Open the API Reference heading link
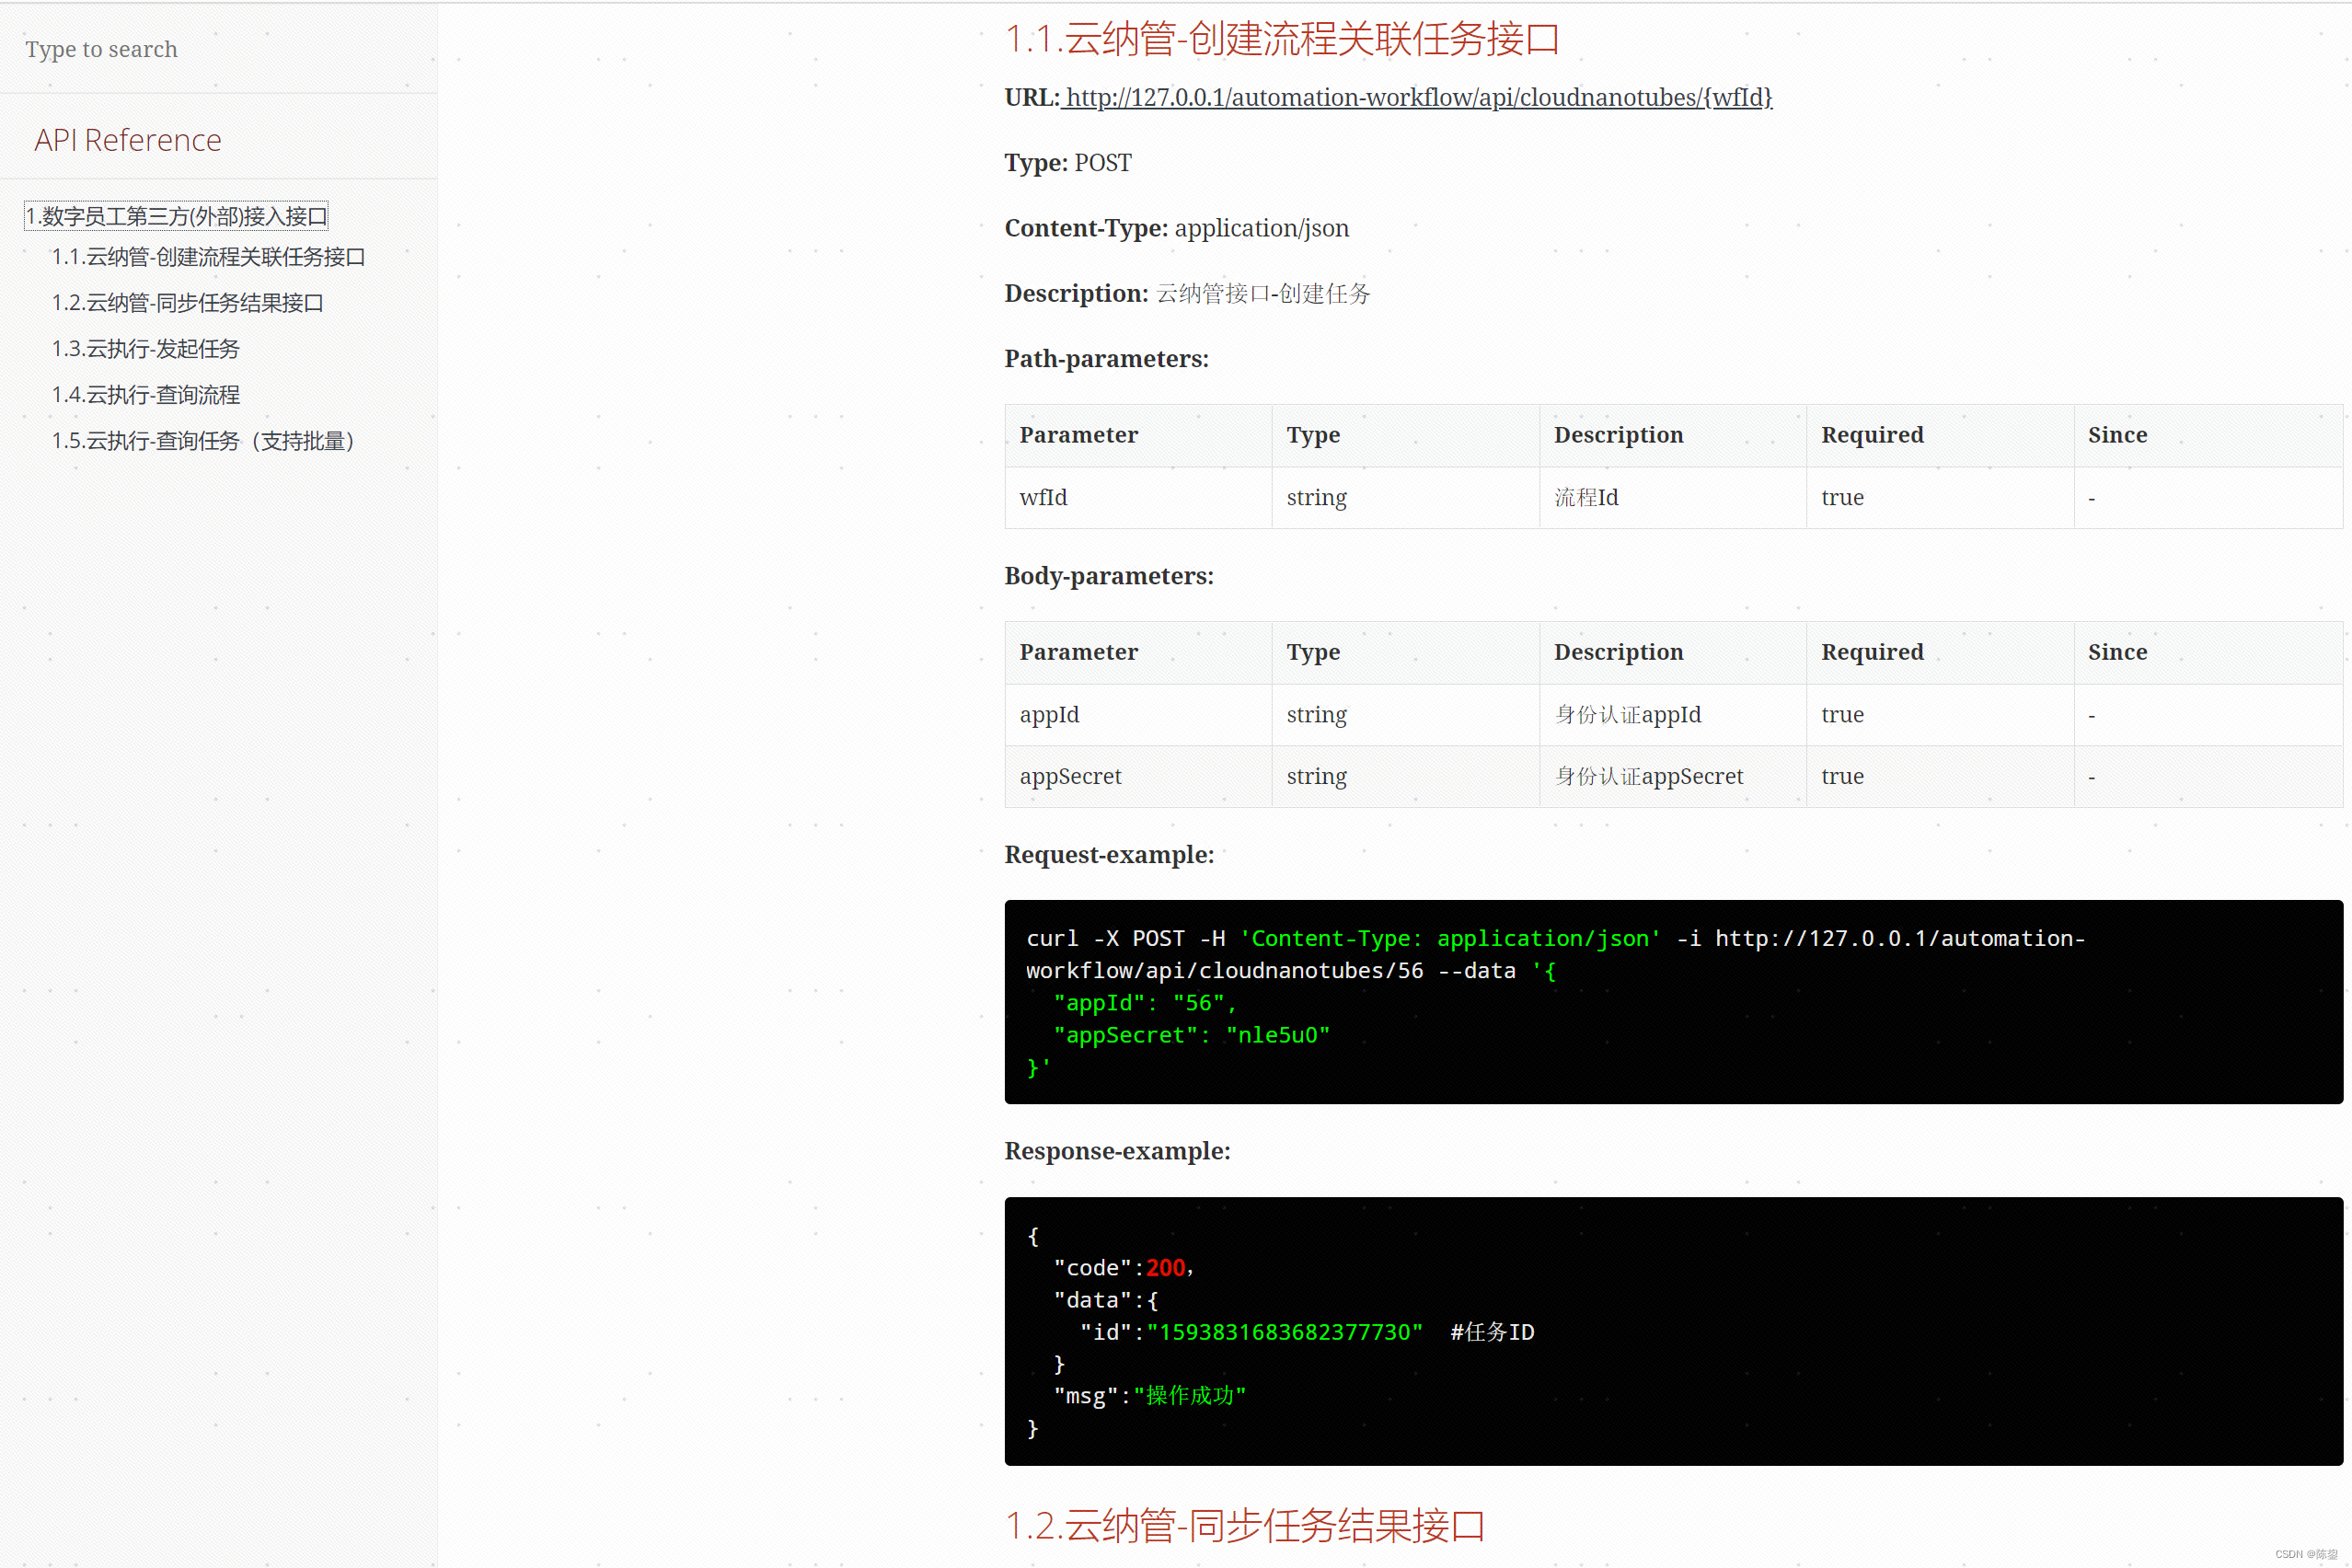This screenshot has width=2352, height=1568. pos(128,140)
